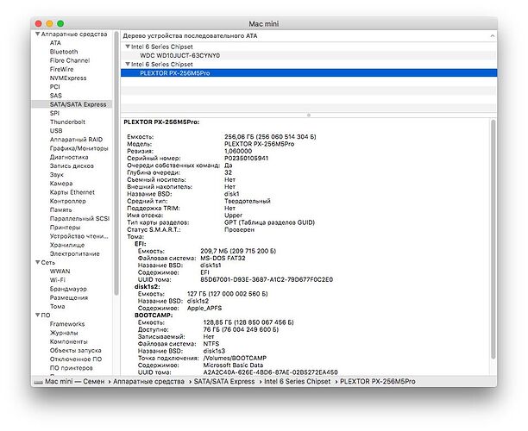Click BOOTCAMP volume heading

[x=154, y=315]
